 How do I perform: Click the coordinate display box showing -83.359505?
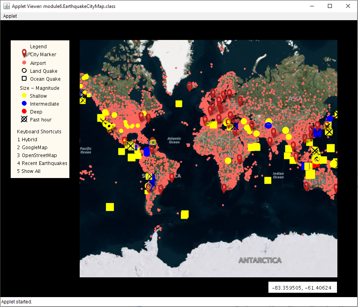pos(302,287)
